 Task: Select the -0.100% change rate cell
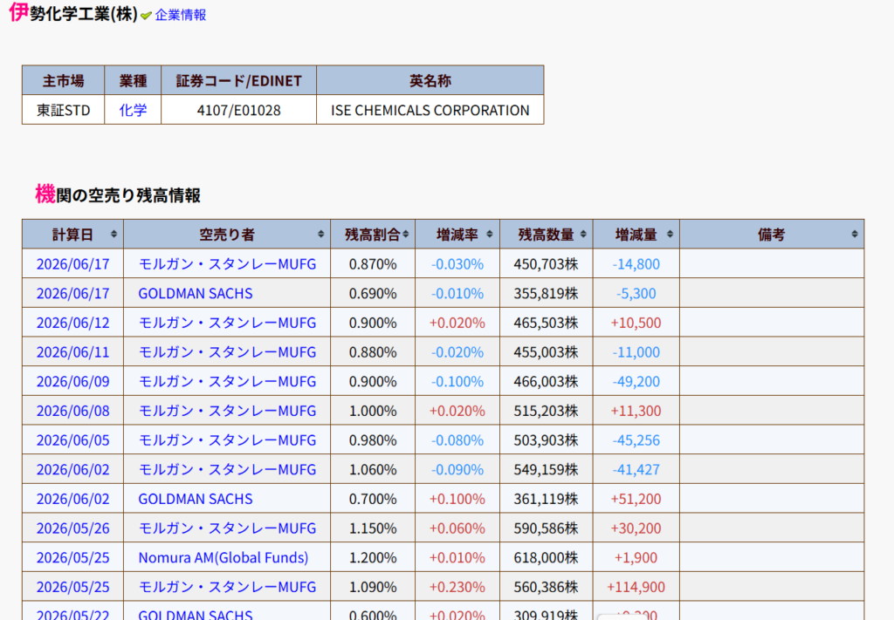pyautogui.click(x=457, y=381)
